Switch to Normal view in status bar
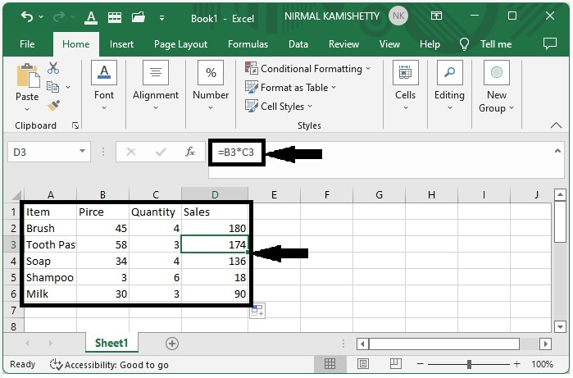 [x=330, y=364]
